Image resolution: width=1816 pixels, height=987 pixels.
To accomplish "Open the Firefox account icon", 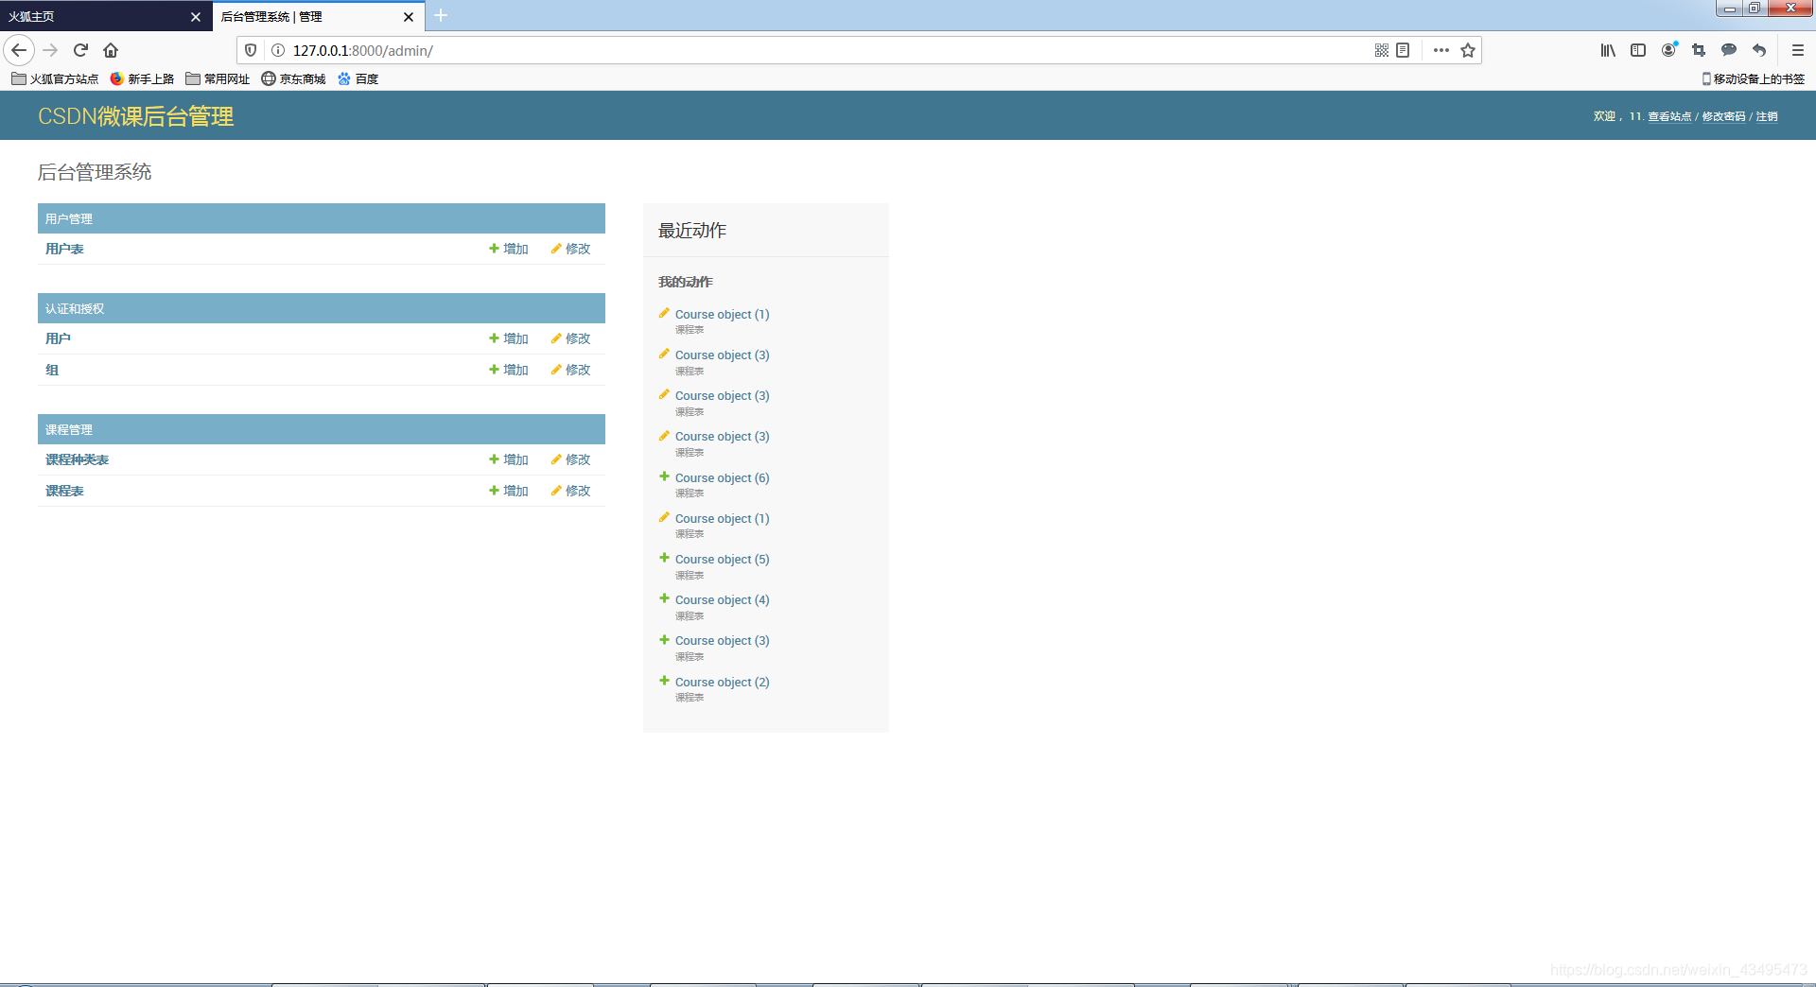I will point(1669,50).
